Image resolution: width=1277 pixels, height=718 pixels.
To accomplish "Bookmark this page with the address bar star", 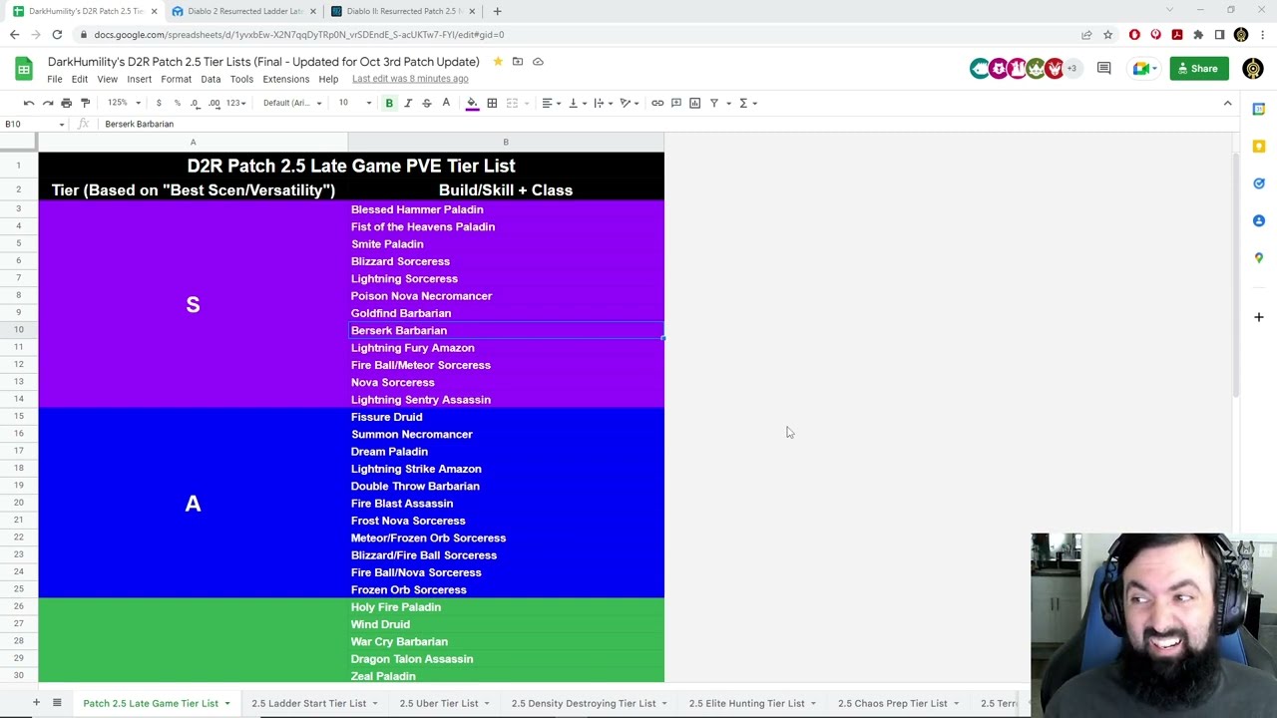I will (1107, 35).
